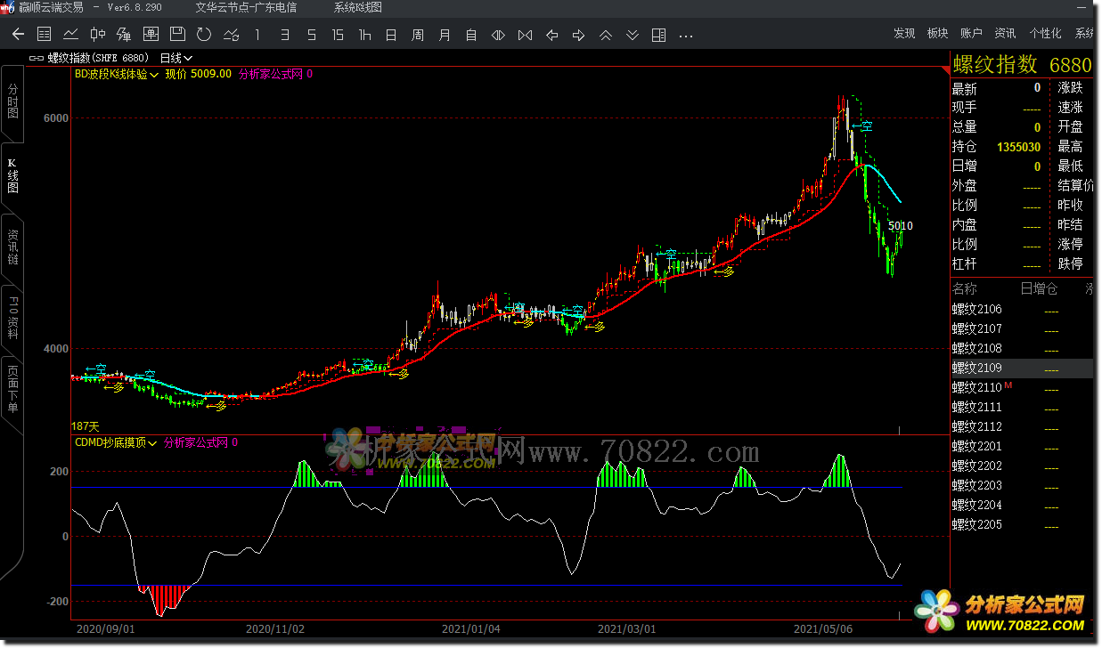Click the refresh circular arrow icon

pos(204,35)
